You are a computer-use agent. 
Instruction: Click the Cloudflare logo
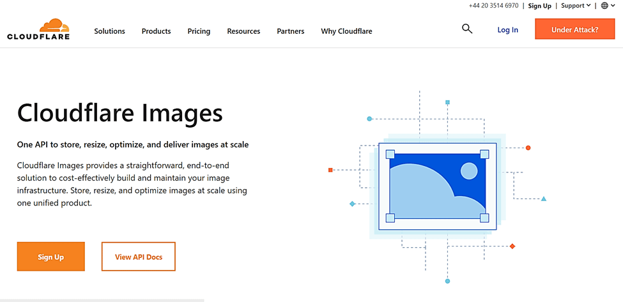click(x=38, y=29)
